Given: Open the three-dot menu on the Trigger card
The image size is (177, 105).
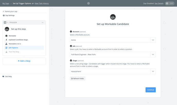Looking at the screenshot, I should click(42, 22).
